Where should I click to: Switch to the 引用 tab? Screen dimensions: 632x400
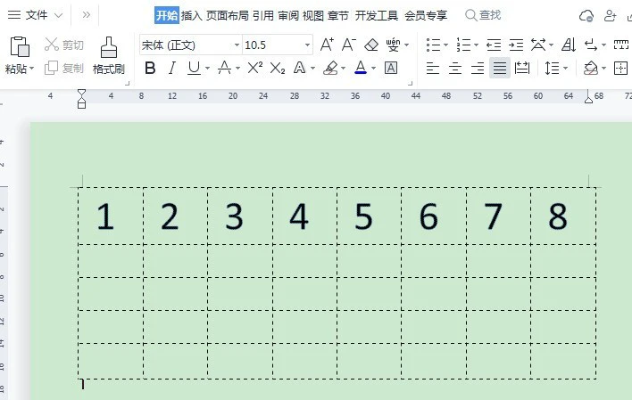(263, 16)
